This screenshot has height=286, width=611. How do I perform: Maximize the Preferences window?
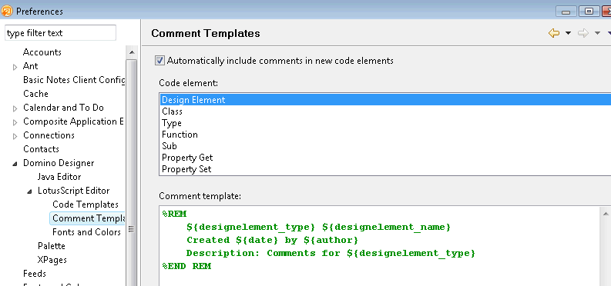[589, 12]
